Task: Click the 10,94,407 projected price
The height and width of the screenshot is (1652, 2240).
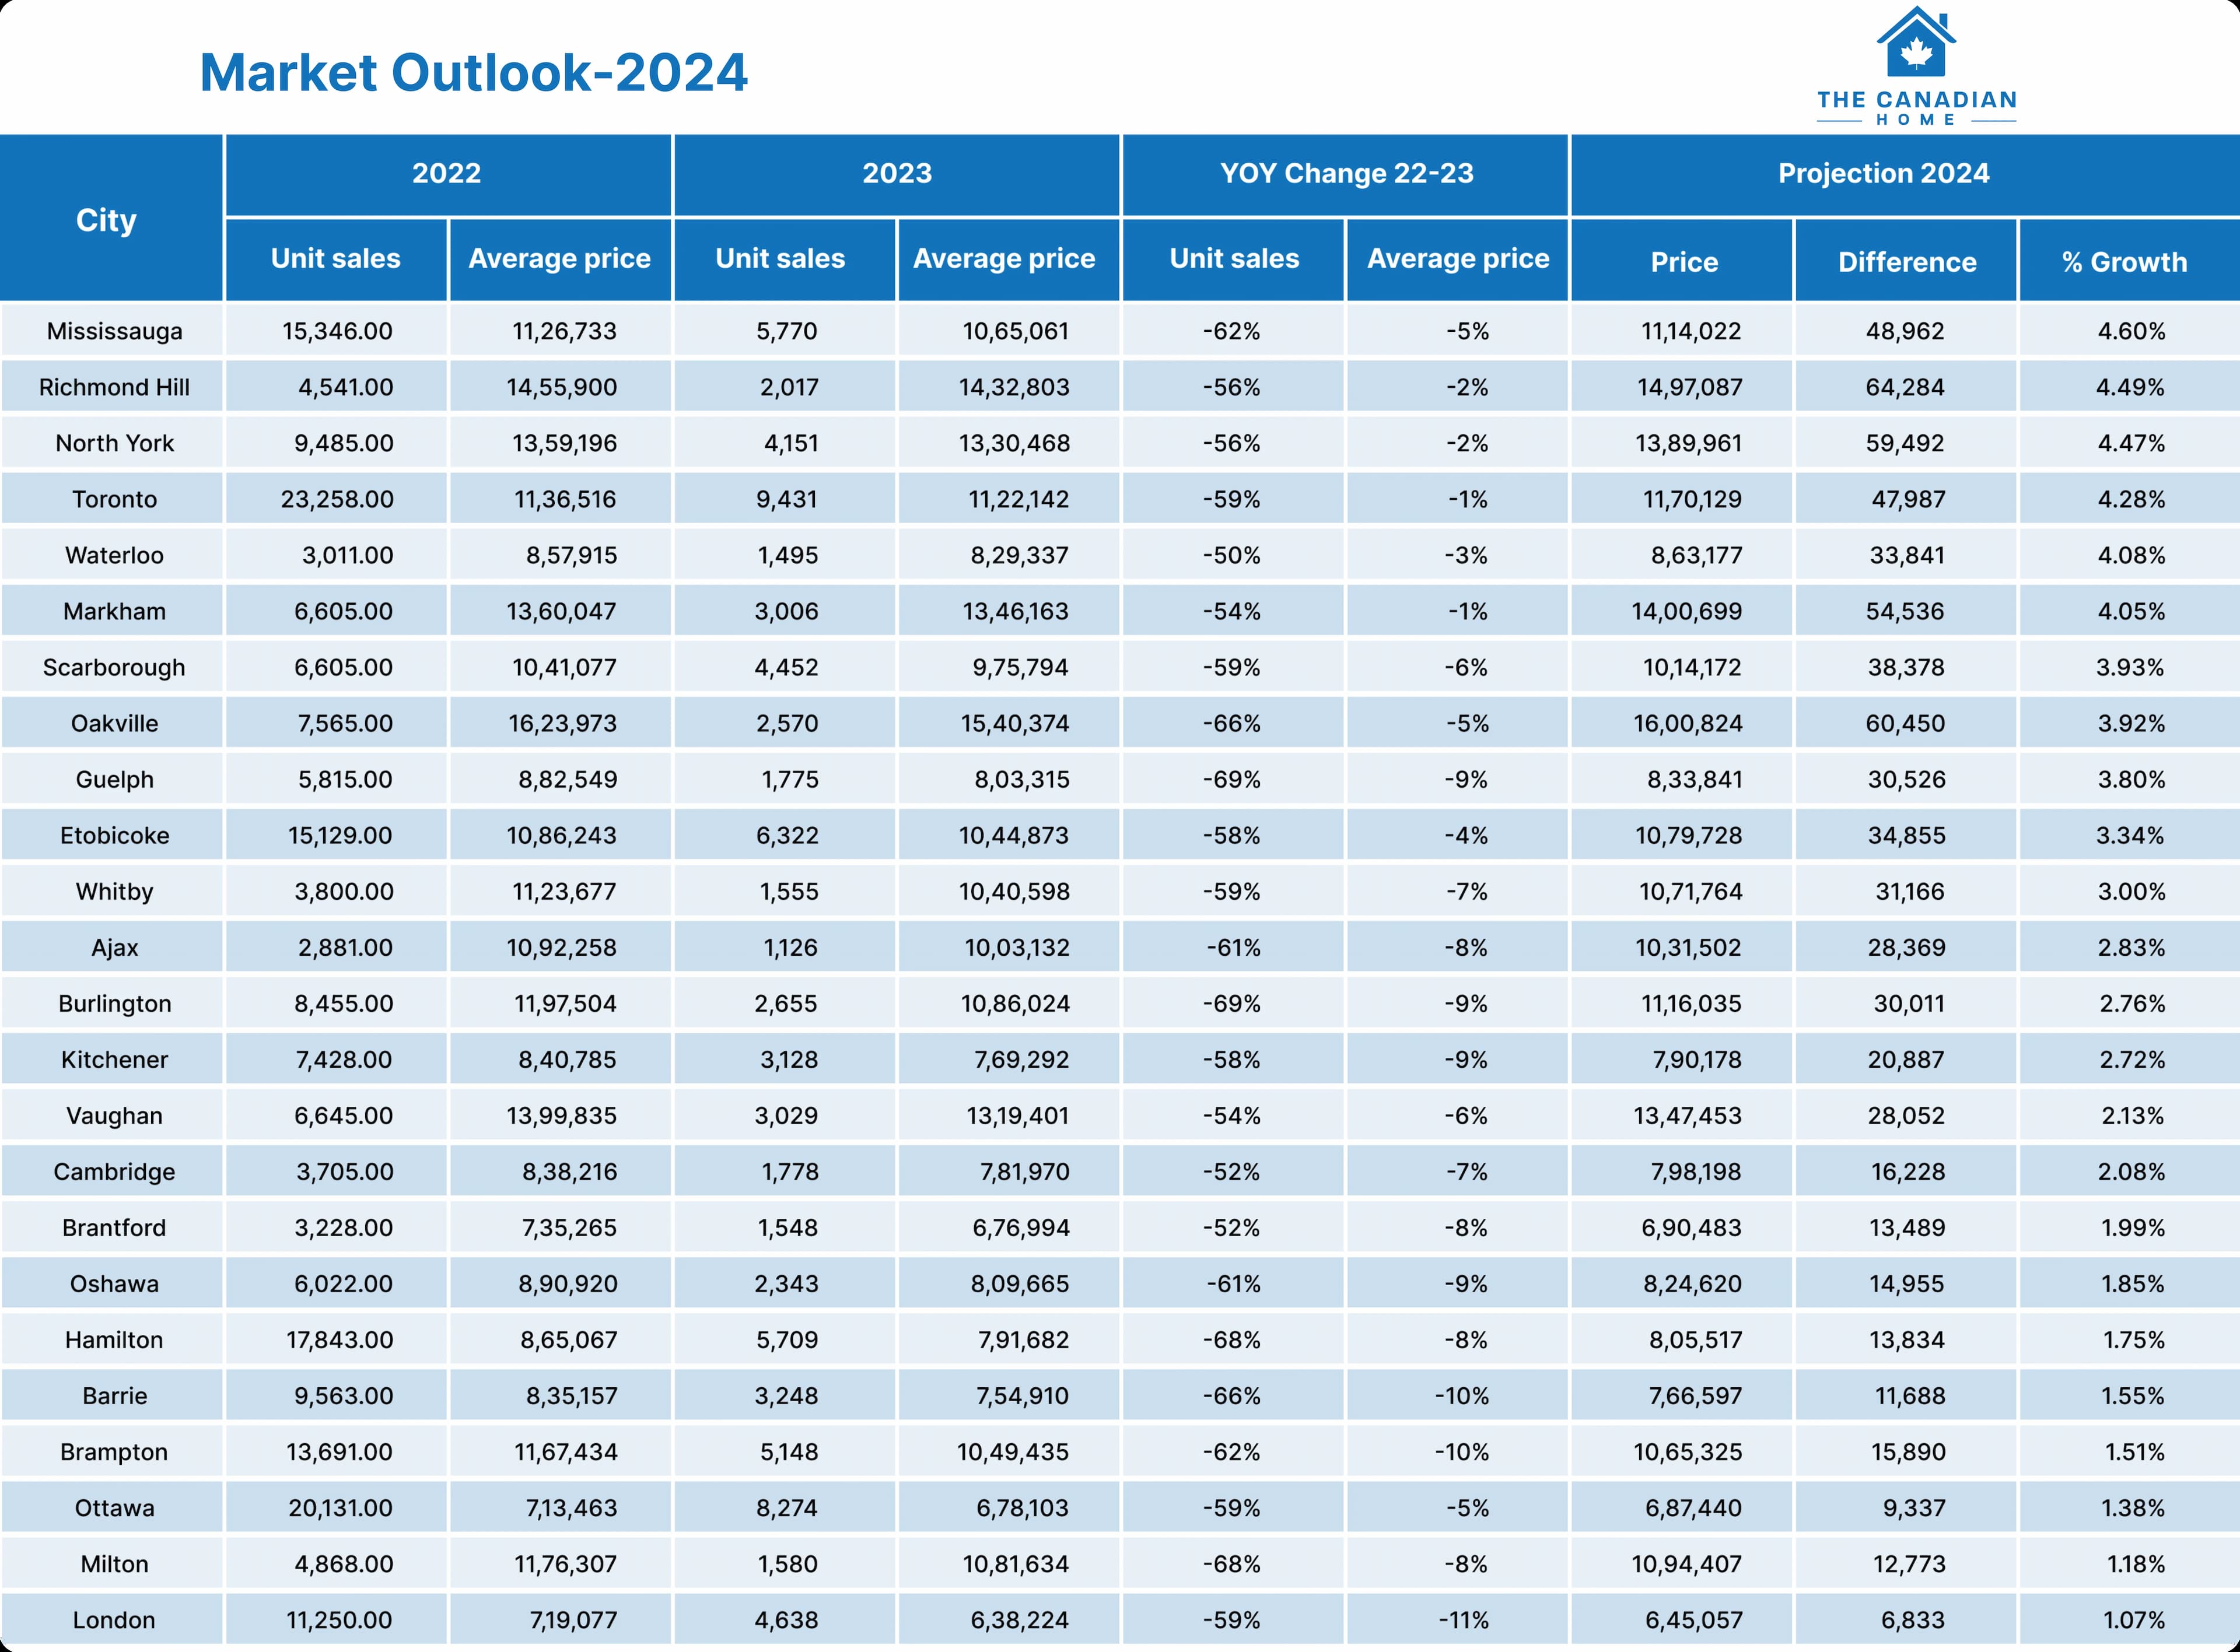Action: coord(1687,1563)
